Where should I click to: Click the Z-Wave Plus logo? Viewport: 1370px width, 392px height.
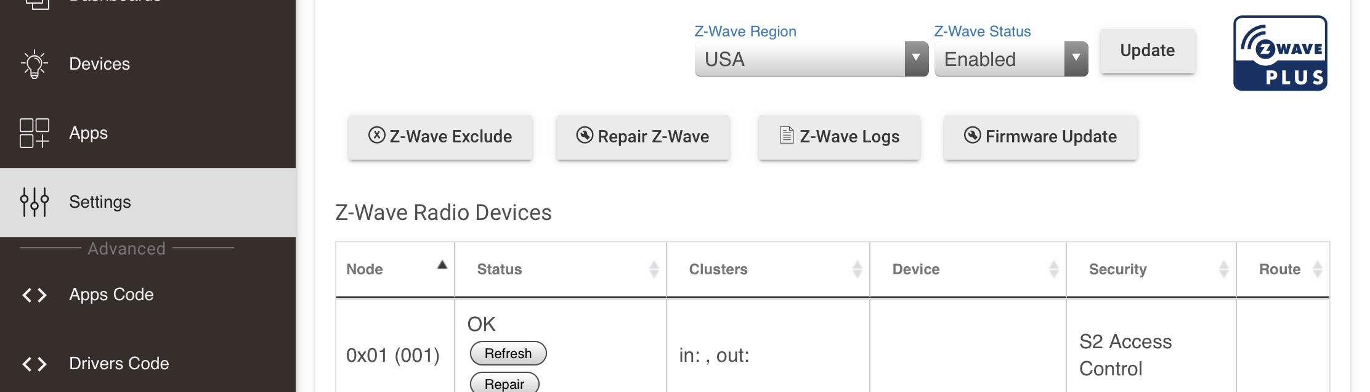(1280, 54)
